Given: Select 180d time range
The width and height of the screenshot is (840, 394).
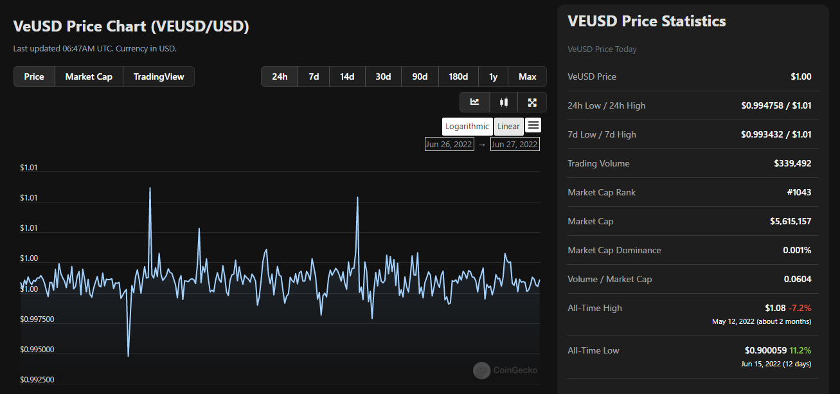Looking at the screenshot, I should 458,76.
